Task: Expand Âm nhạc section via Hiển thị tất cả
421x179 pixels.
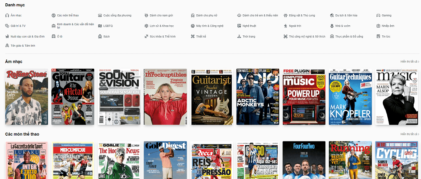Action: (410, 61)
